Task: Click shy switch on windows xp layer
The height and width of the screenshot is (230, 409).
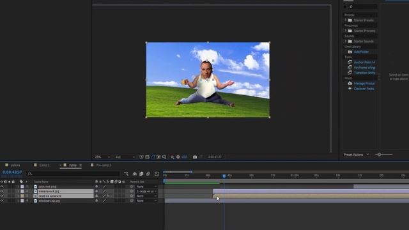Action: point(96,201)
